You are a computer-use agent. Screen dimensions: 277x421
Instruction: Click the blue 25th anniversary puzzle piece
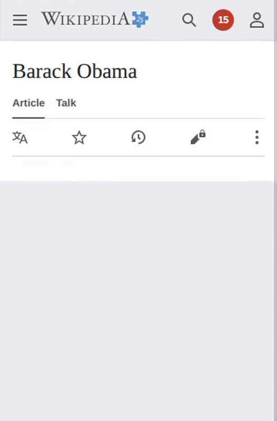(140, 19)
